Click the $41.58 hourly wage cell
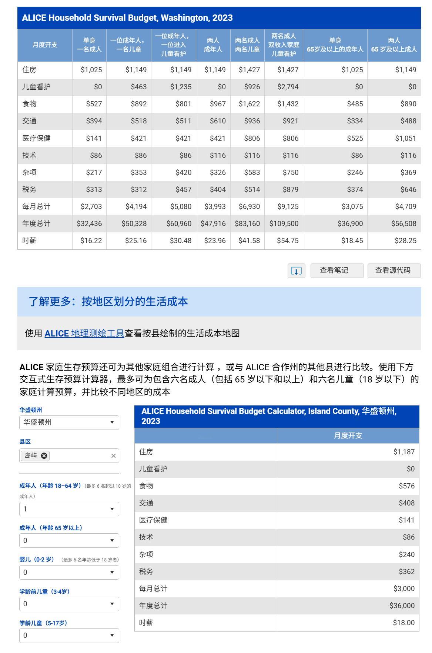 click(x=249, y=241)
